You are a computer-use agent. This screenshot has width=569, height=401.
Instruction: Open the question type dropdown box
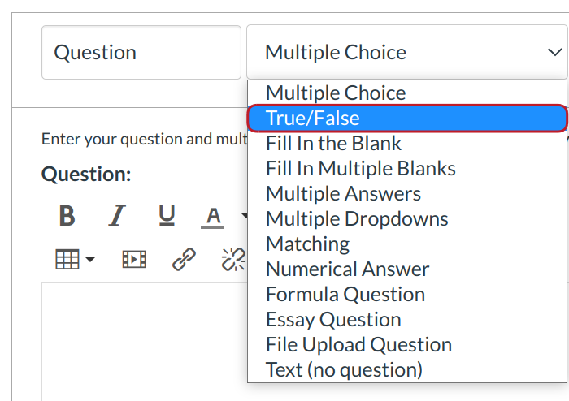tap(406, 53)
